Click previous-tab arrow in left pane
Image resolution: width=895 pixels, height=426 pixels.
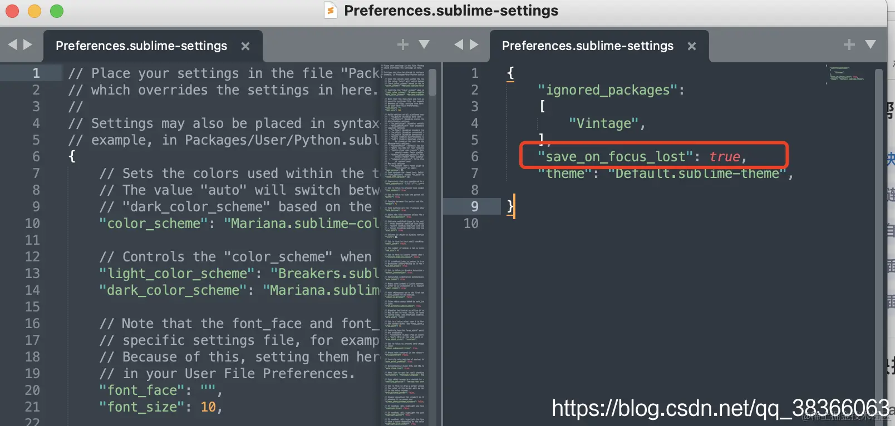12,44
